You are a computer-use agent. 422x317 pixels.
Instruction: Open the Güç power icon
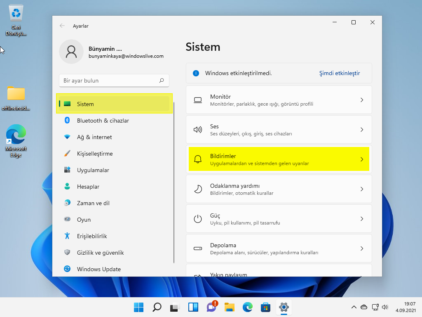(x=198, y=219)
